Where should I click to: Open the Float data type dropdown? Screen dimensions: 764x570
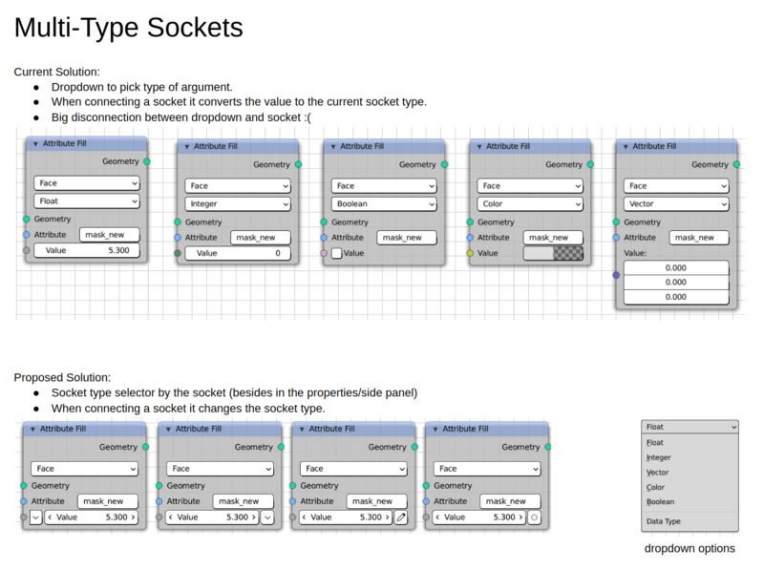pyautogui.click(x=86, y=202)
